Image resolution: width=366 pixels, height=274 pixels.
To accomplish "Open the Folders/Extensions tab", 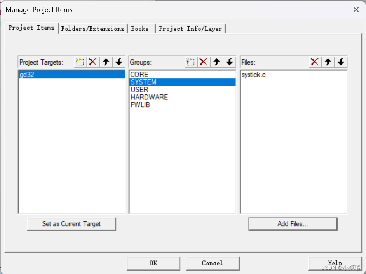I will (93, 29).
